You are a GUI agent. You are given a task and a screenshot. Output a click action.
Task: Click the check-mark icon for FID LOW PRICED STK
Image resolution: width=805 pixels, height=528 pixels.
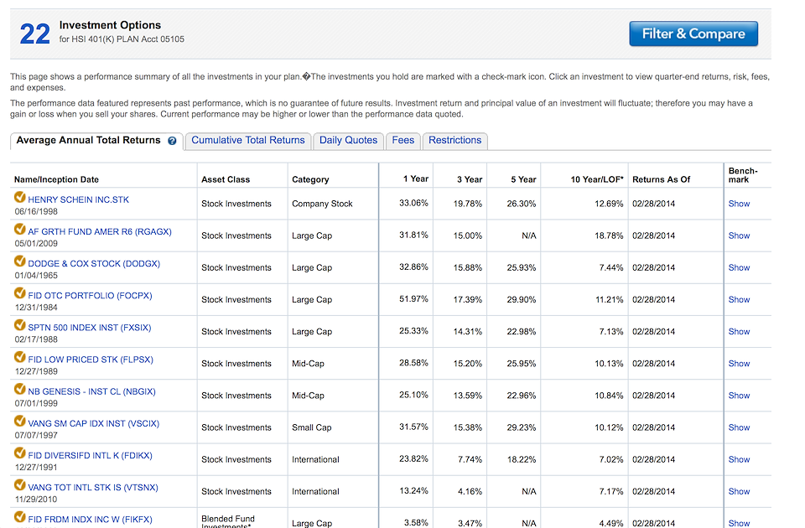click(x=20, y=357)
